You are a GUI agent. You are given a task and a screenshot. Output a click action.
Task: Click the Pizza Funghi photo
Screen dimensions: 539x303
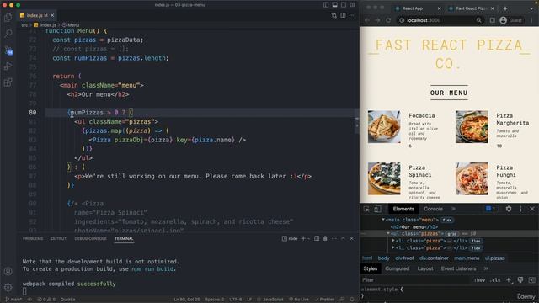click(x=472, y=178)
